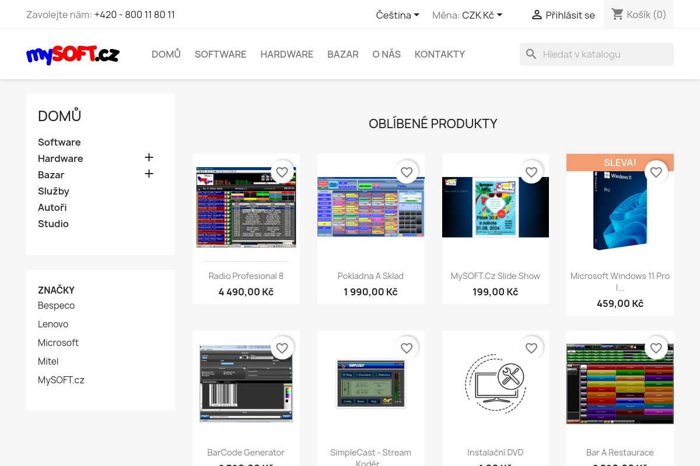Open the Čeština language dropdown
Viewport: 700px width, 466px height.
coord(397,15)
